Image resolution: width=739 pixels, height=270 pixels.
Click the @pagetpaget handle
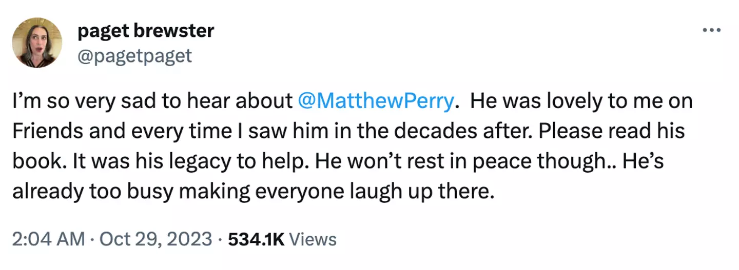[134, 55]
